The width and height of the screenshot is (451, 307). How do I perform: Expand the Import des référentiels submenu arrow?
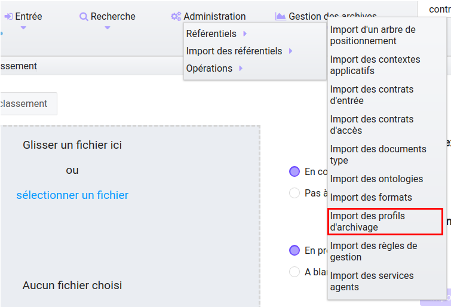click(290, 51)
